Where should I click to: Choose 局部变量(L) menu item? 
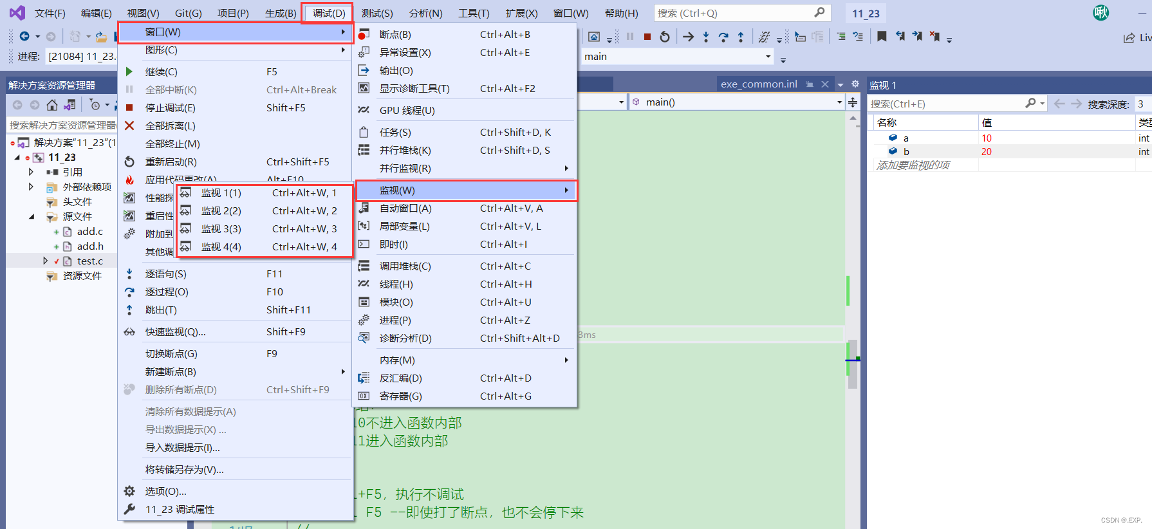click(x=465, y=227)
